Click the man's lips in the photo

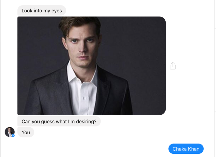[83, 57]
